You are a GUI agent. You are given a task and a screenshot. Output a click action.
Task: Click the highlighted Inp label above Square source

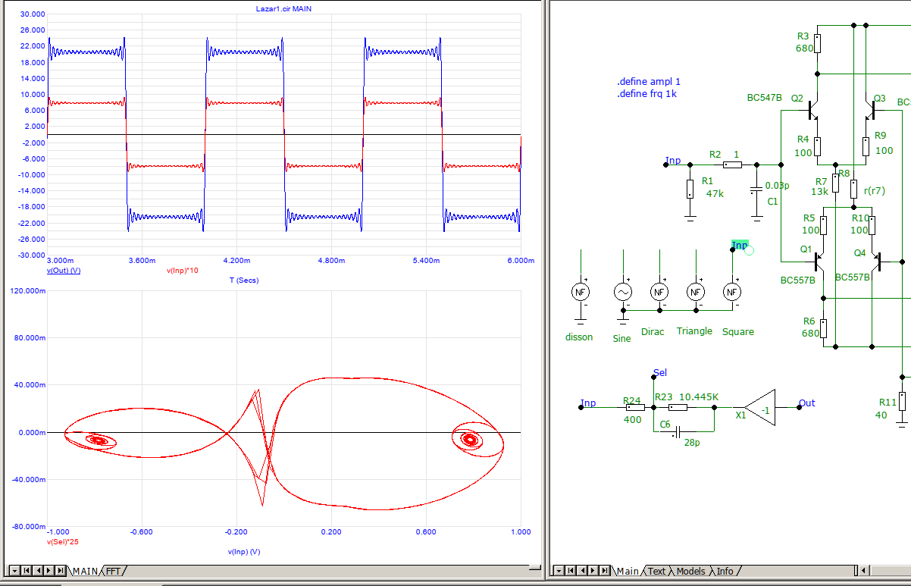pos(740,246)
